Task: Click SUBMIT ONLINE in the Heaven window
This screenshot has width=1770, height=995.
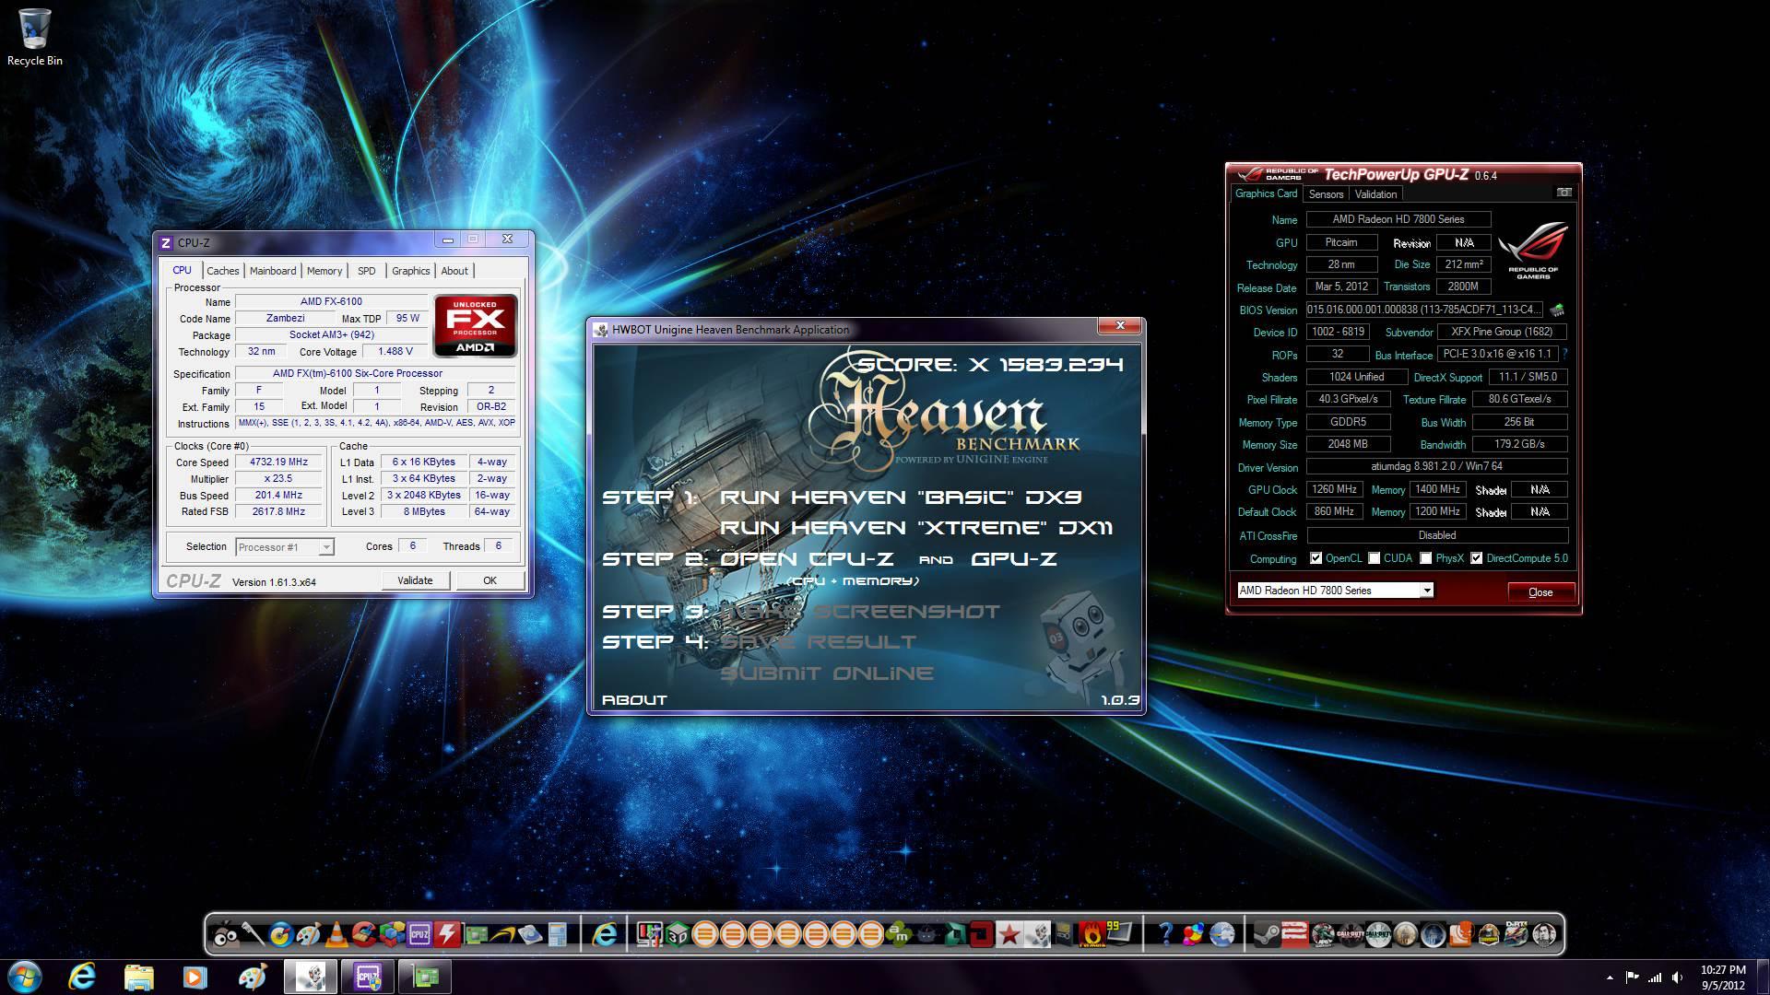Action: coord(827,673)
